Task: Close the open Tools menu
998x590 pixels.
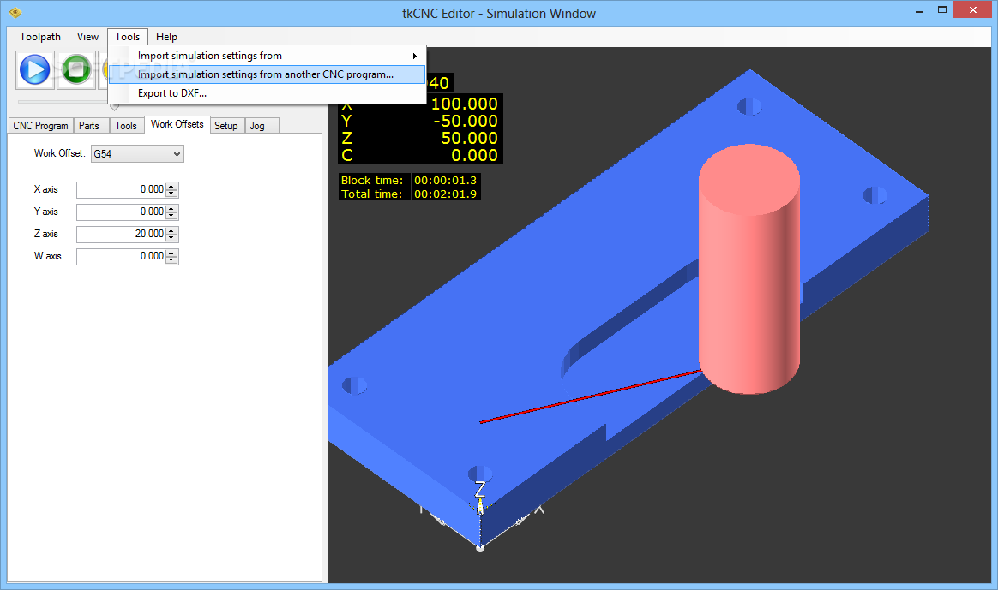Action: pyautogui.click(x=127, y=37)
